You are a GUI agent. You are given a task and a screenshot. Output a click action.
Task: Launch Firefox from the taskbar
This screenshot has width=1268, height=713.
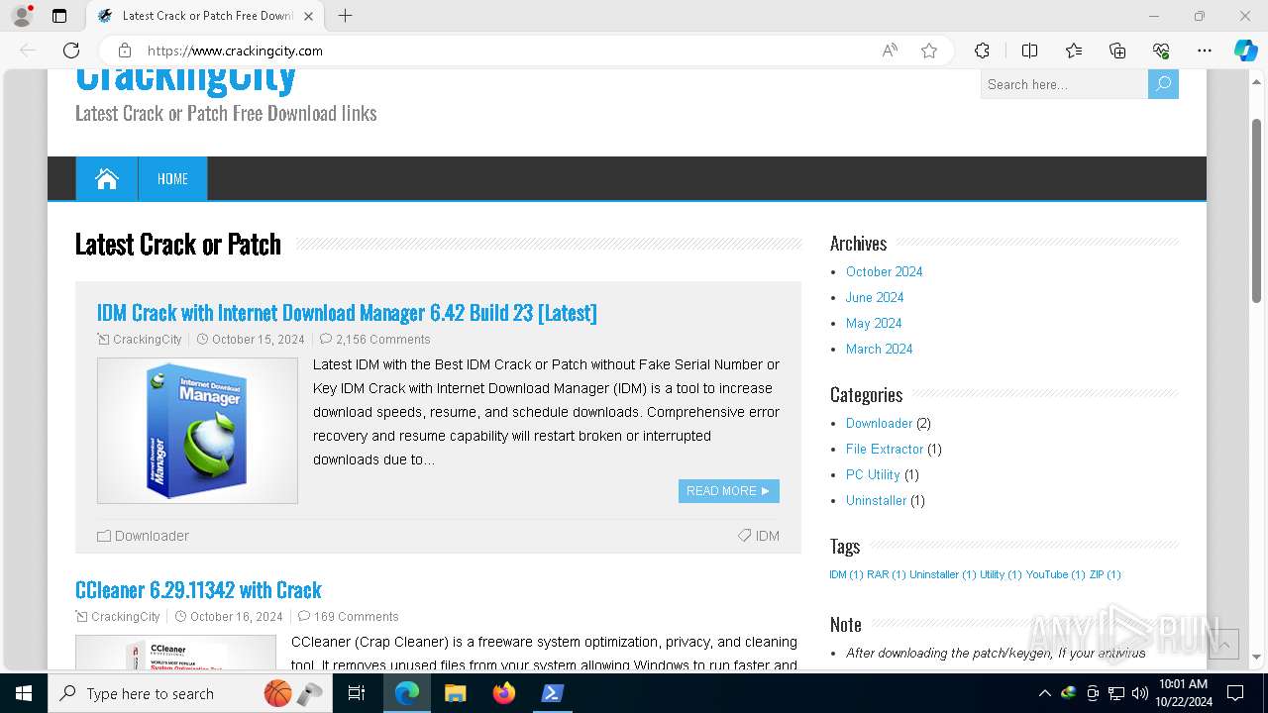pos(504,693)
